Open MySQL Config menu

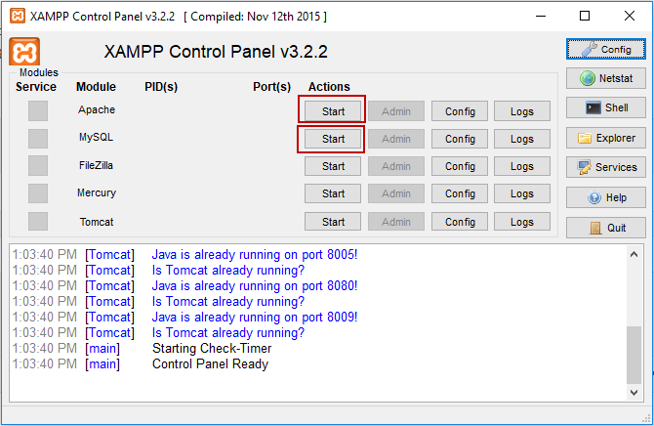click(x=460, y=139)
